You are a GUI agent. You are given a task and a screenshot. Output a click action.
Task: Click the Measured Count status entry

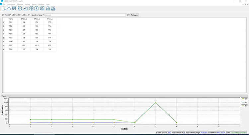(x=179, y=133)
